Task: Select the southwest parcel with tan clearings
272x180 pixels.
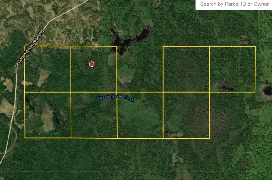Action: tap(48, 115)
